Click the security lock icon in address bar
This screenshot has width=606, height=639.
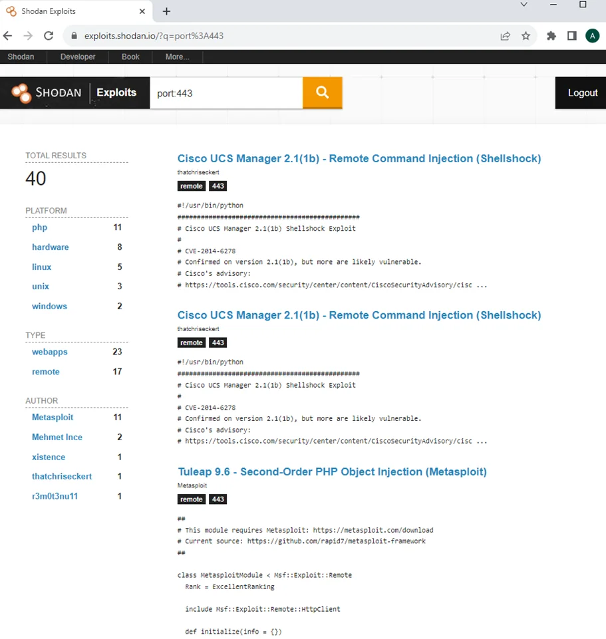73,35
